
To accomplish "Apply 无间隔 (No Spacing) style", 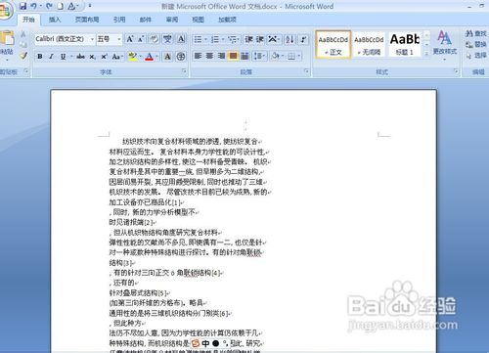I will click(x=369, y=45).
